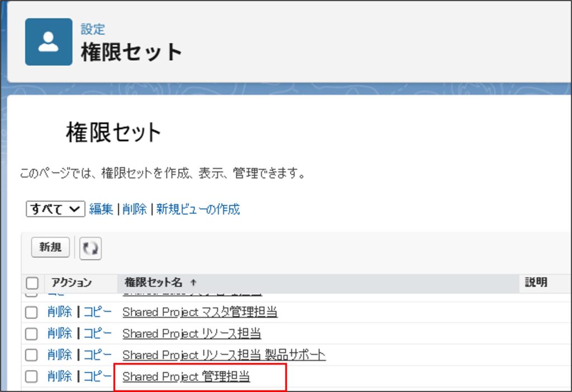Open Shared Project 管理担当 permission set

pos(186,377)
